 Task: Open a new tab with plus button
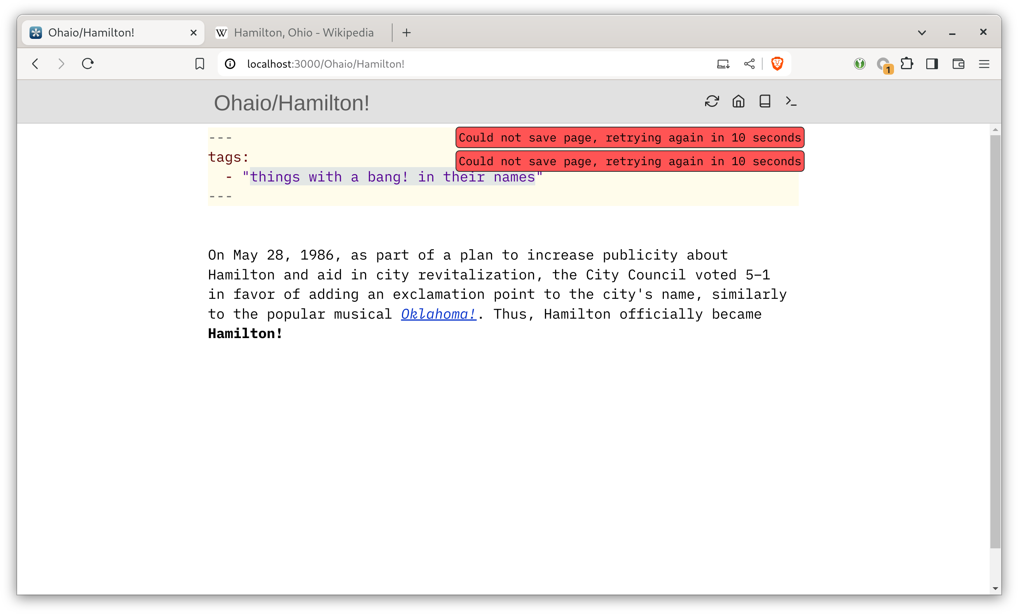[406, 33]
